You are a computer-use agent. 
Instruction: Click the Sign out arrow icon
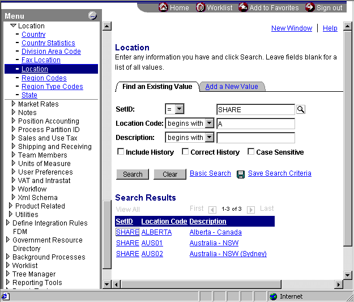pyautogui.click(x=310, y=7)
